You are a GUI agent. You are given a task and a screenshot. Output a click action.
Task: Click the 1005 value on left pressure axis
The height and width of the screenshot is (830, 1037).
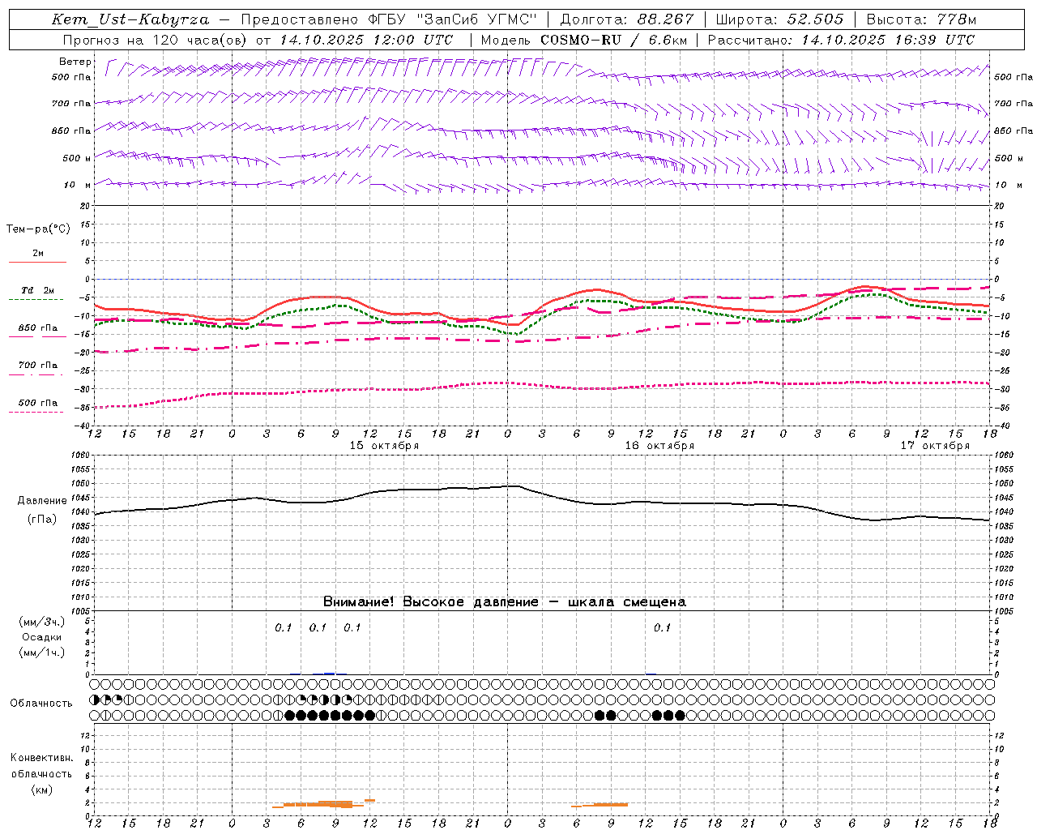81,610
